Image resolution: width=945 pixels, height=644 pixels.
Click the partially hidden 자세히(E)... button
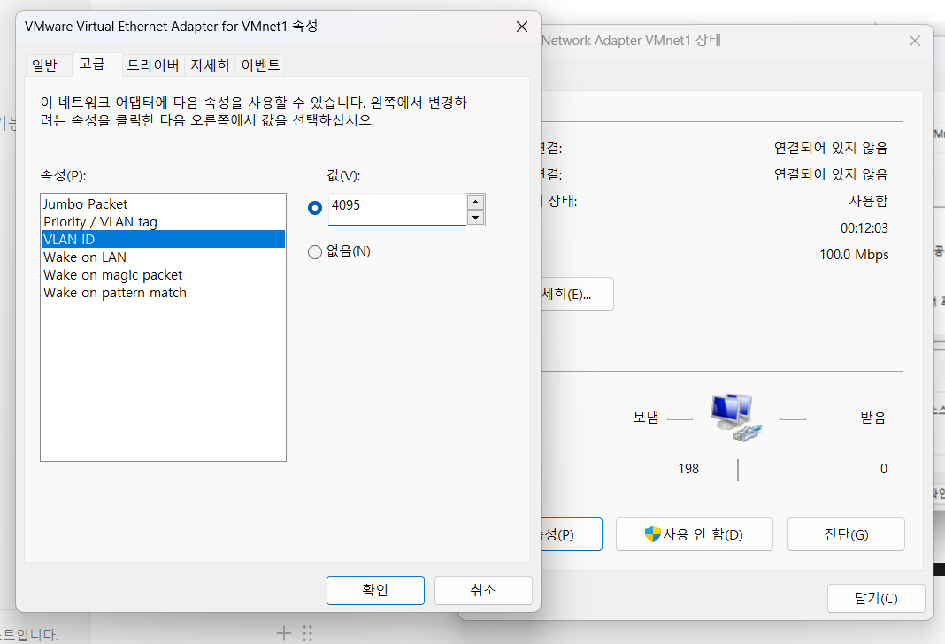click(577, 294)
